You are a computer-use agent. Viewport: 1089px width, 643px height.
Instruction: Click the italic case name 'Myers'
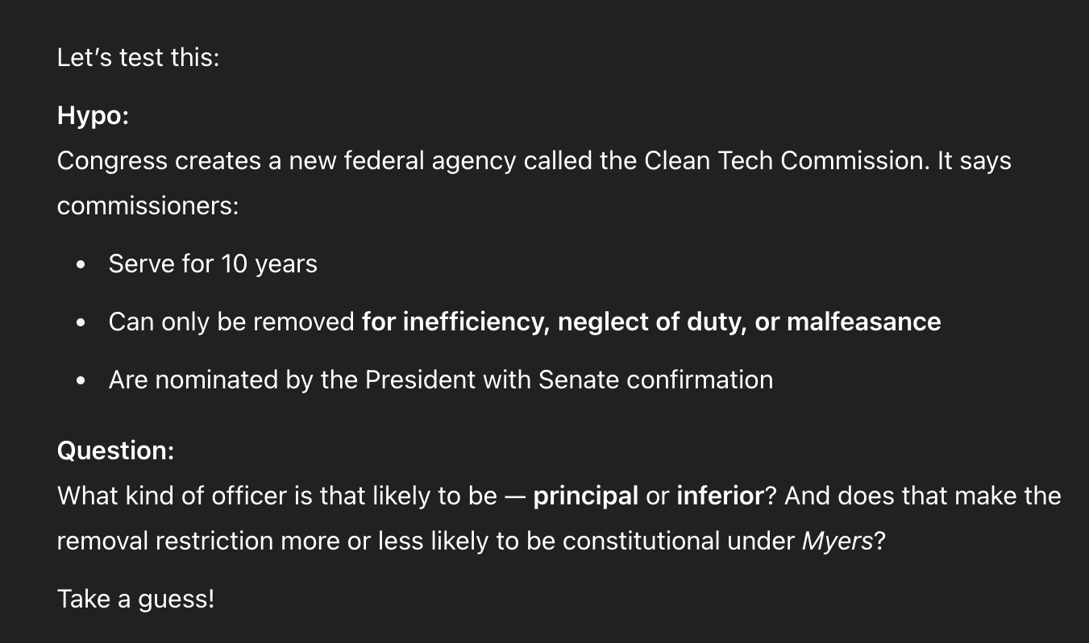click(838, 541)
